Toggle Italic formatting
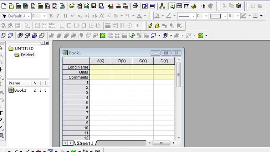Viewport: 270px width, 152px height. click(58, 16)
